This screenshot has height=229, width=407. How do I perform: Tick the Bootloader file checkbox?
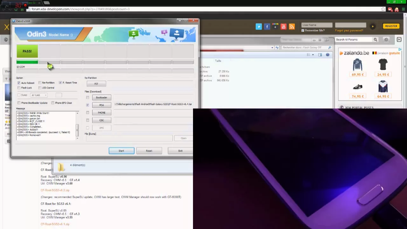tap(87, 98)
